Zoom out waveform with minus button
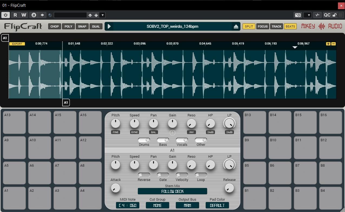 click(334, 44)
